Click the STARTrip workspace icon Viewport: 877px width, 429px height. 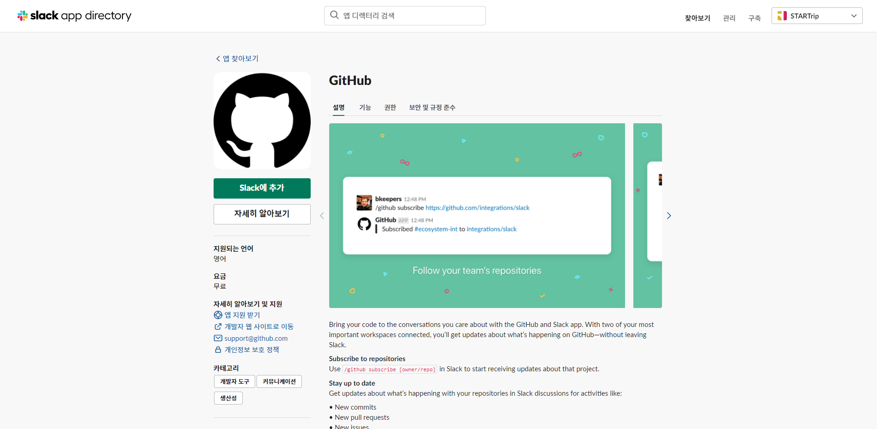click(x=782, y=16)
